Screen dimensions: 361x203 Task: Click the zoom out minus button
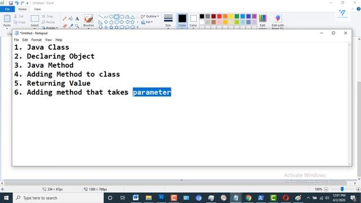click(326, 189)
